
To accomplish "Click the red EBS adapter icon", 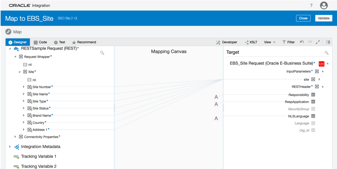I will 322,64.
